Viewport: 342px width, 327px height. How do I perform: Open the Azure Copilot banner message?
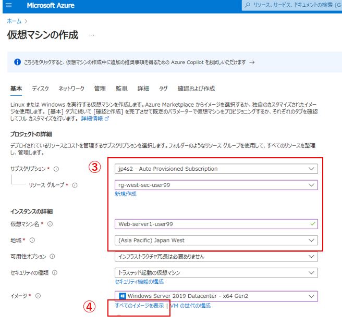pos(135,62)
